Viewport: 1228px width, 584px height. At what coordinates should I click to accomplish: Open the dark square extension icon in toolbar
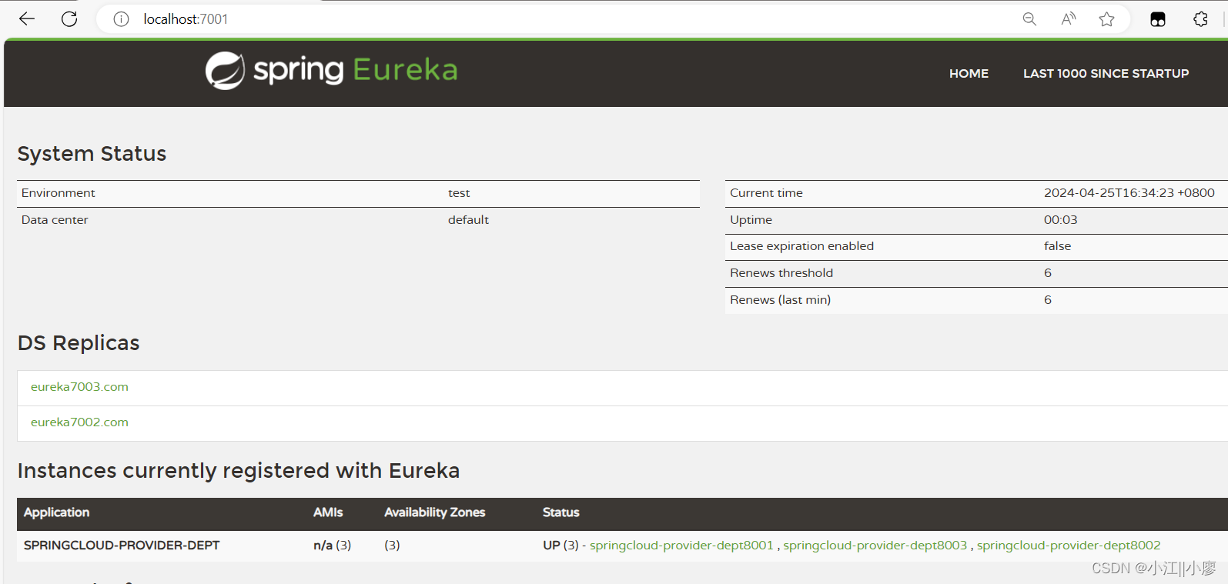tap(1158, 19)
